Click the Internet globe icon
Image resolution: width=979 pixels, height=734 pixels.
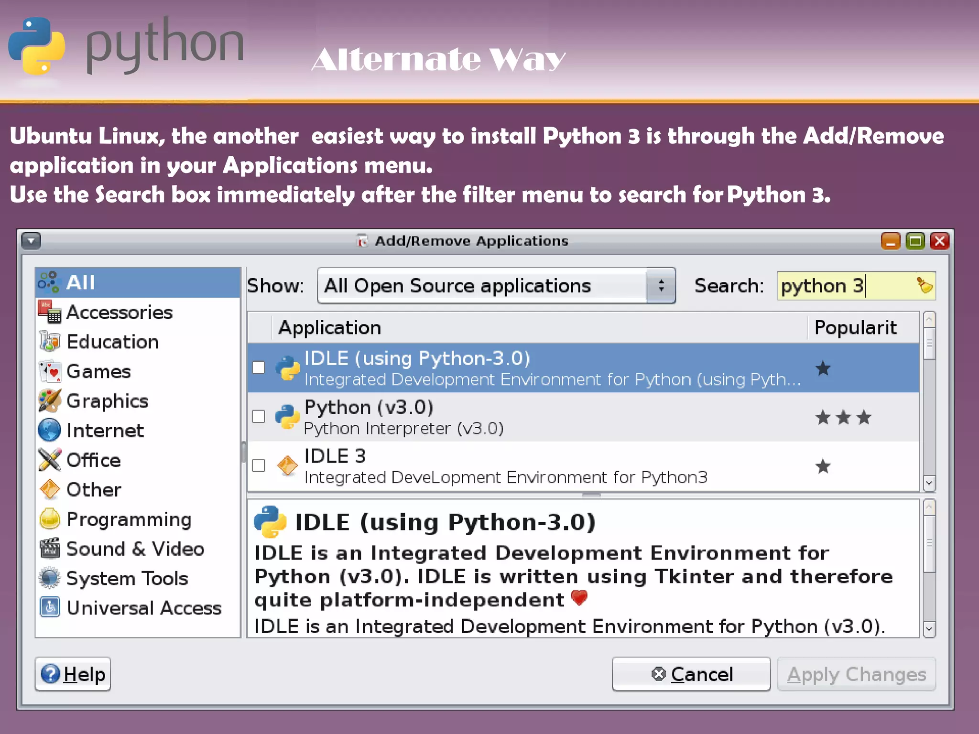click(x=49, y=430)
